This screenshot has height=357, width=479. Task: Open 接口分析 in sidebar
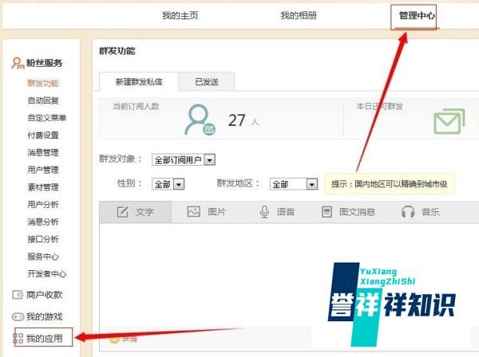[43, 239]
